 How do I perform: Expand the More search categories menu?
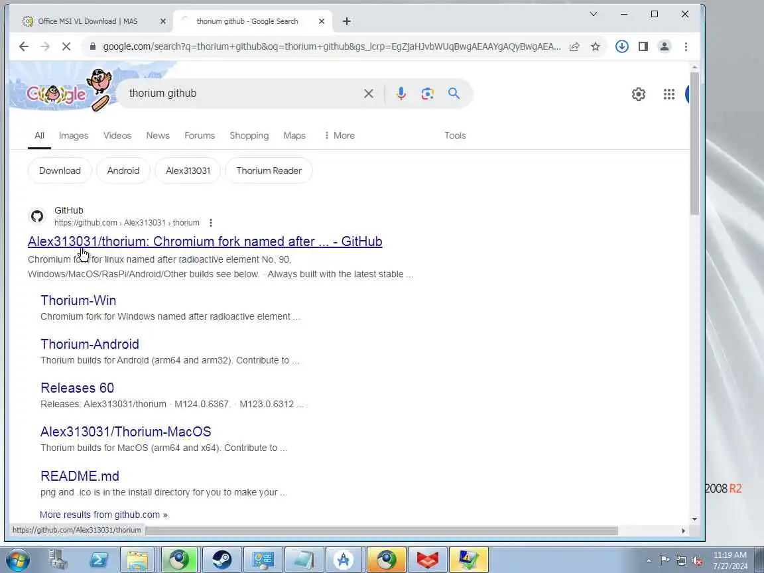point(340,135)
